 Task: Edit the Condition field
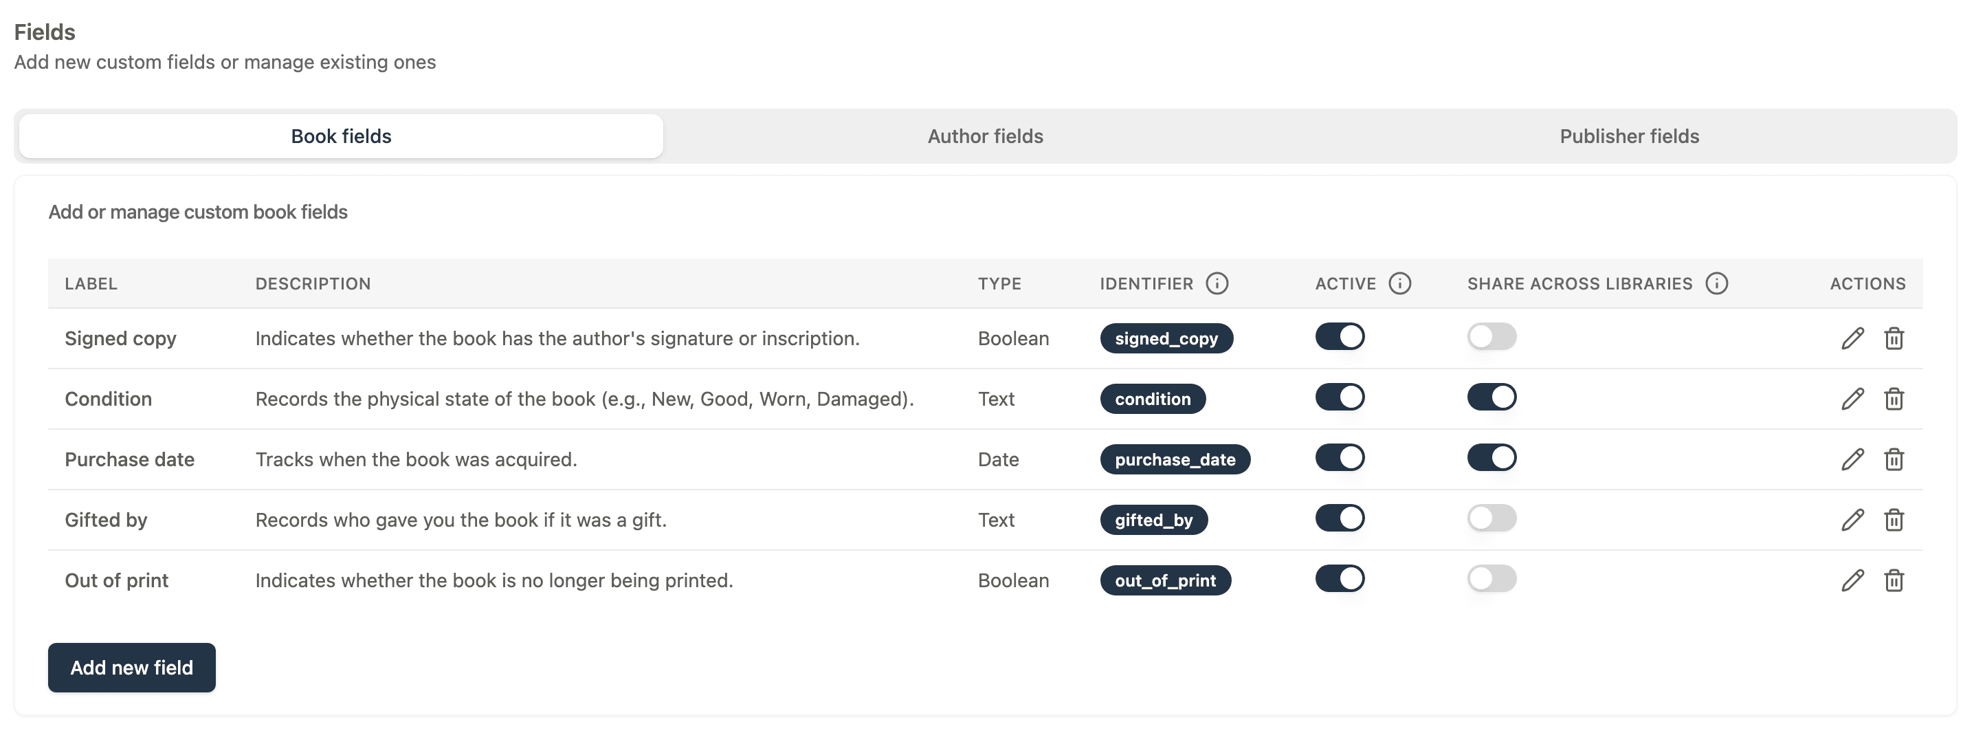coord(1852,398)
